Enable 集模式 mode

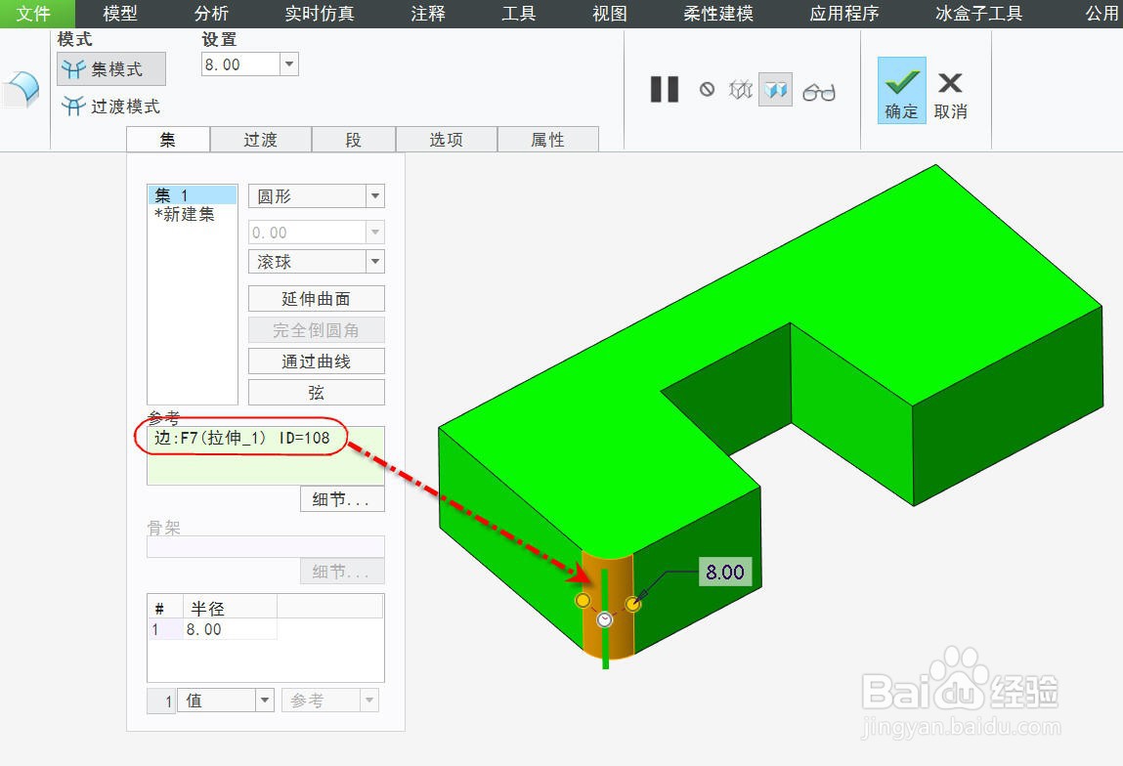tap(110, 68)
